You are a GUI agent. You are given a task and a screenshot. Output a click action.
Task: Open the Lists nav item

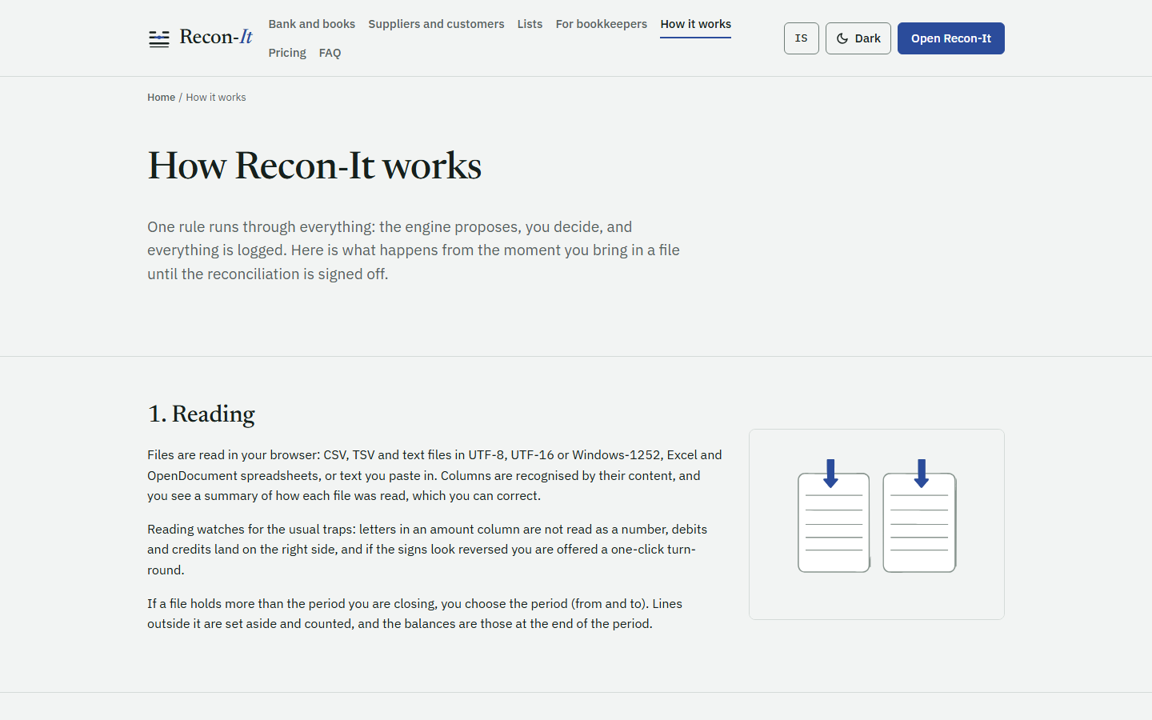pyautogui.click(x=530, y=24)
